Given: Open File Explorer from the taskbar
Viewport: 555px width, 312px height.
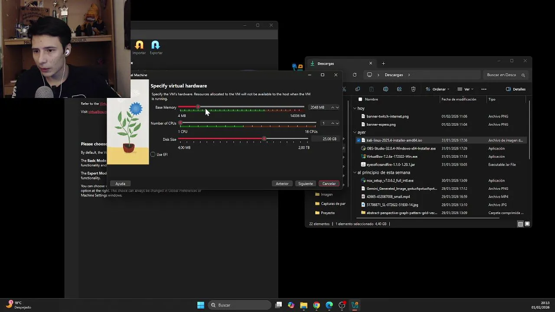Looking at the screenshot, I should [x=304, y=305].
